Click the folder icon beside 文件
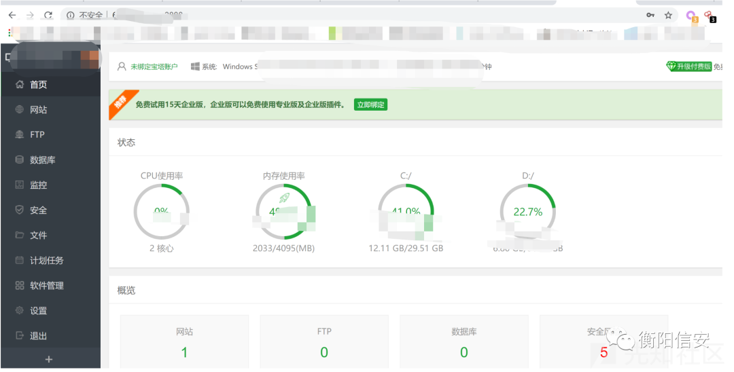Image resolution: width=734 pixels, height=372 pixels. pyautogui.click(x=20, y=235)
